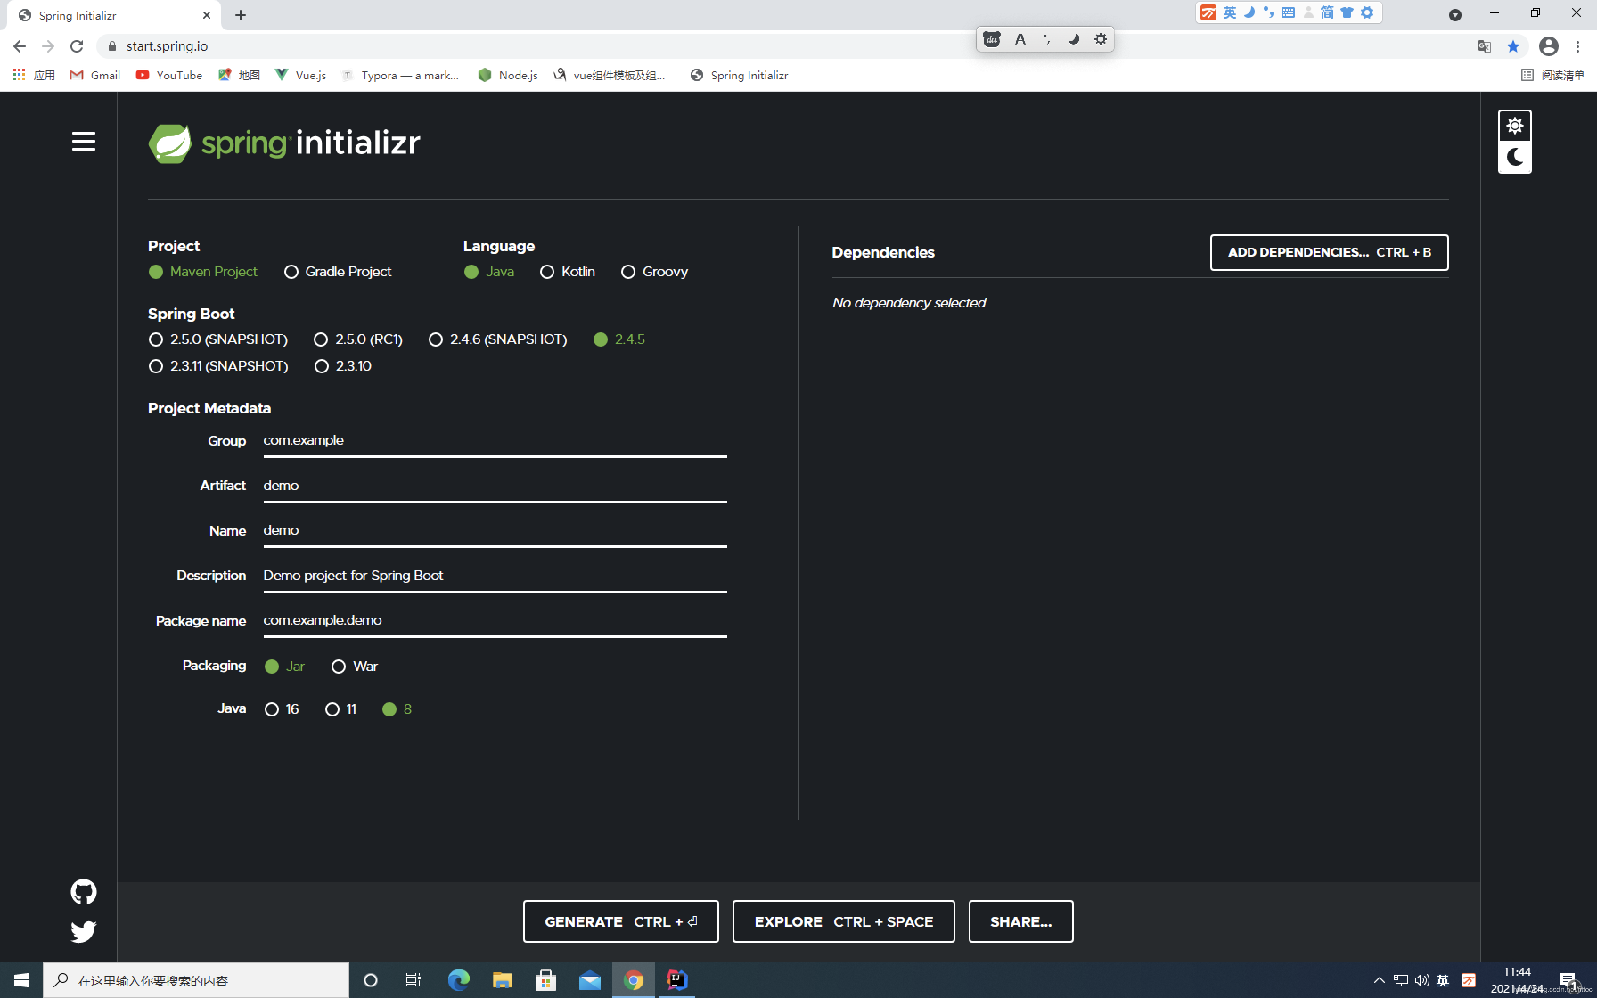The image size is (1597, 998).
Task: Select Spring Boot 2.5.0 (SNAPSHOT)
Action: point(218,339)
